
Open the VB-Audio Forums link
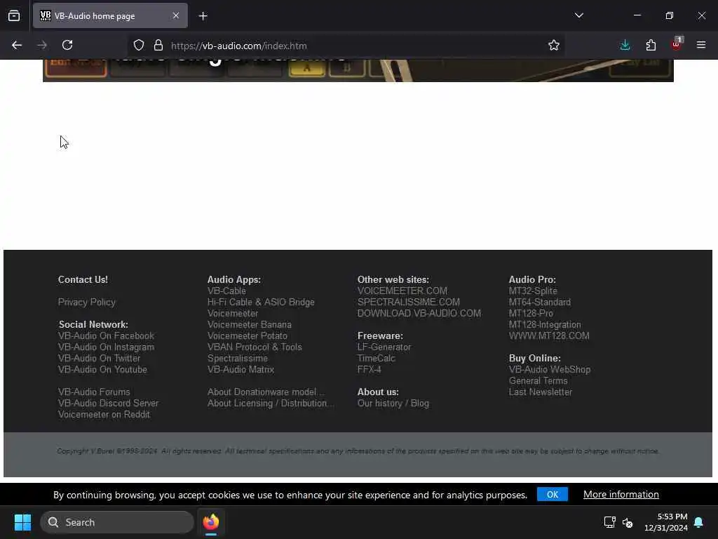[x=94, y=392]
